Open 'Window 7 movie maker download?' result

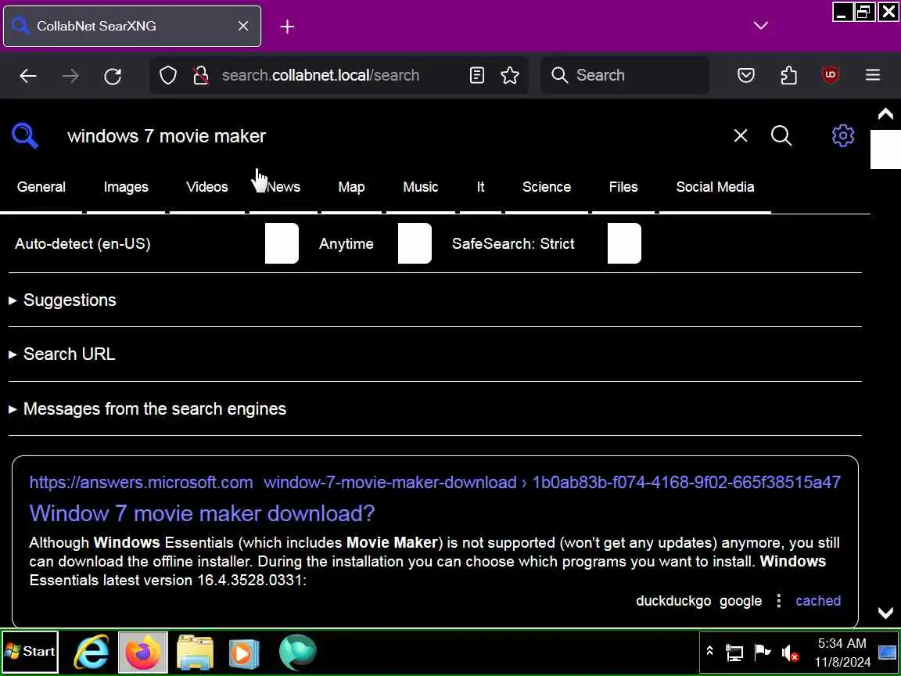coord(202,512)
